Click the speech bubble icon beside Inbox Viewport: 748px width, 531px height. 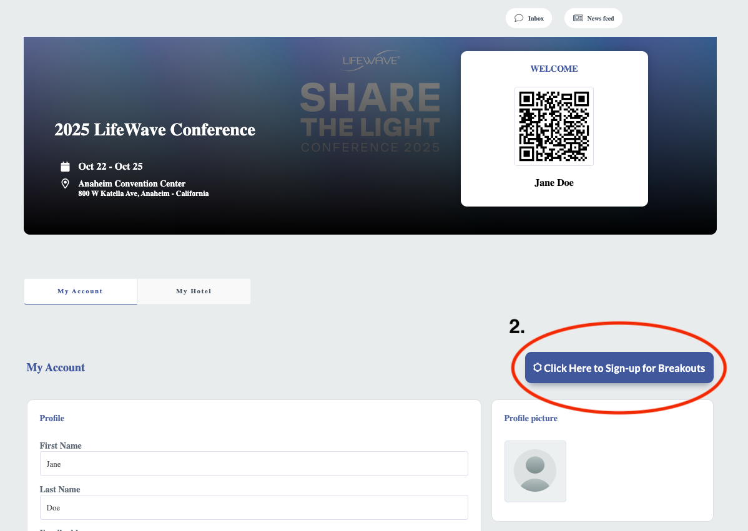click(x=518, y=18)
